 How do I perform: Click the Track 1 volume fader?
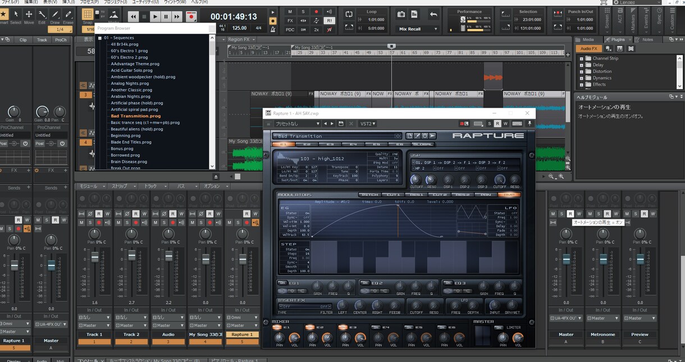95,256
